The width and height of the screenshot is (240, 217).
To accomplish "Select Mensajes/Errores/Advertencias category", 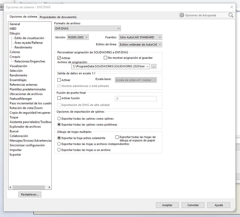I will click(x=30, y=141).
